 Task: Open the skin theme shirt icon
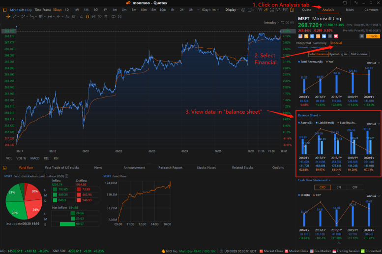tap(345, 3)
